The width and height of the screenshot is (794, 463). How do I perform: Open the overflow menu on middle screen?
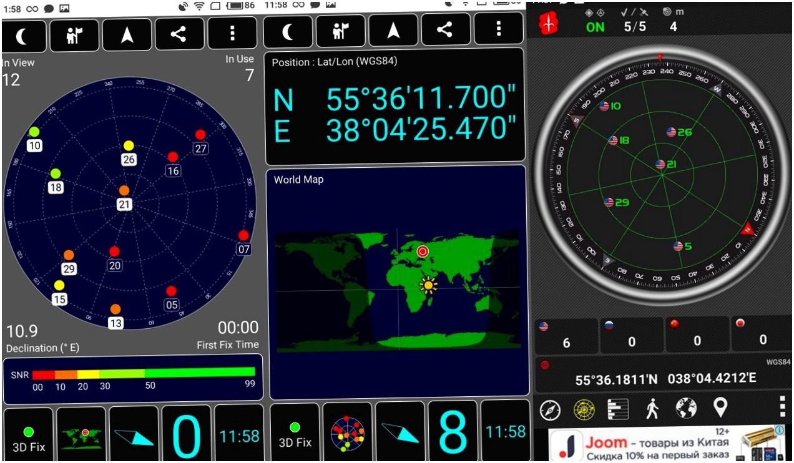pyautogui.click(x=497, y=29)
